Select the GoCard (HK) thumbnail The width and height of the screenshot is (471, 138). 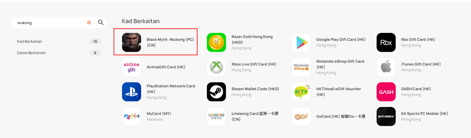point(301,116)
